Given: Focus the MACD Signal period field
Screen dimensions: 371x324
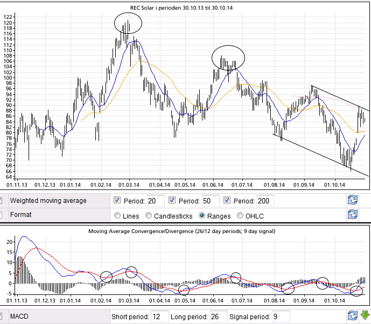Looking at the screenshot, I should coord(281,316).
